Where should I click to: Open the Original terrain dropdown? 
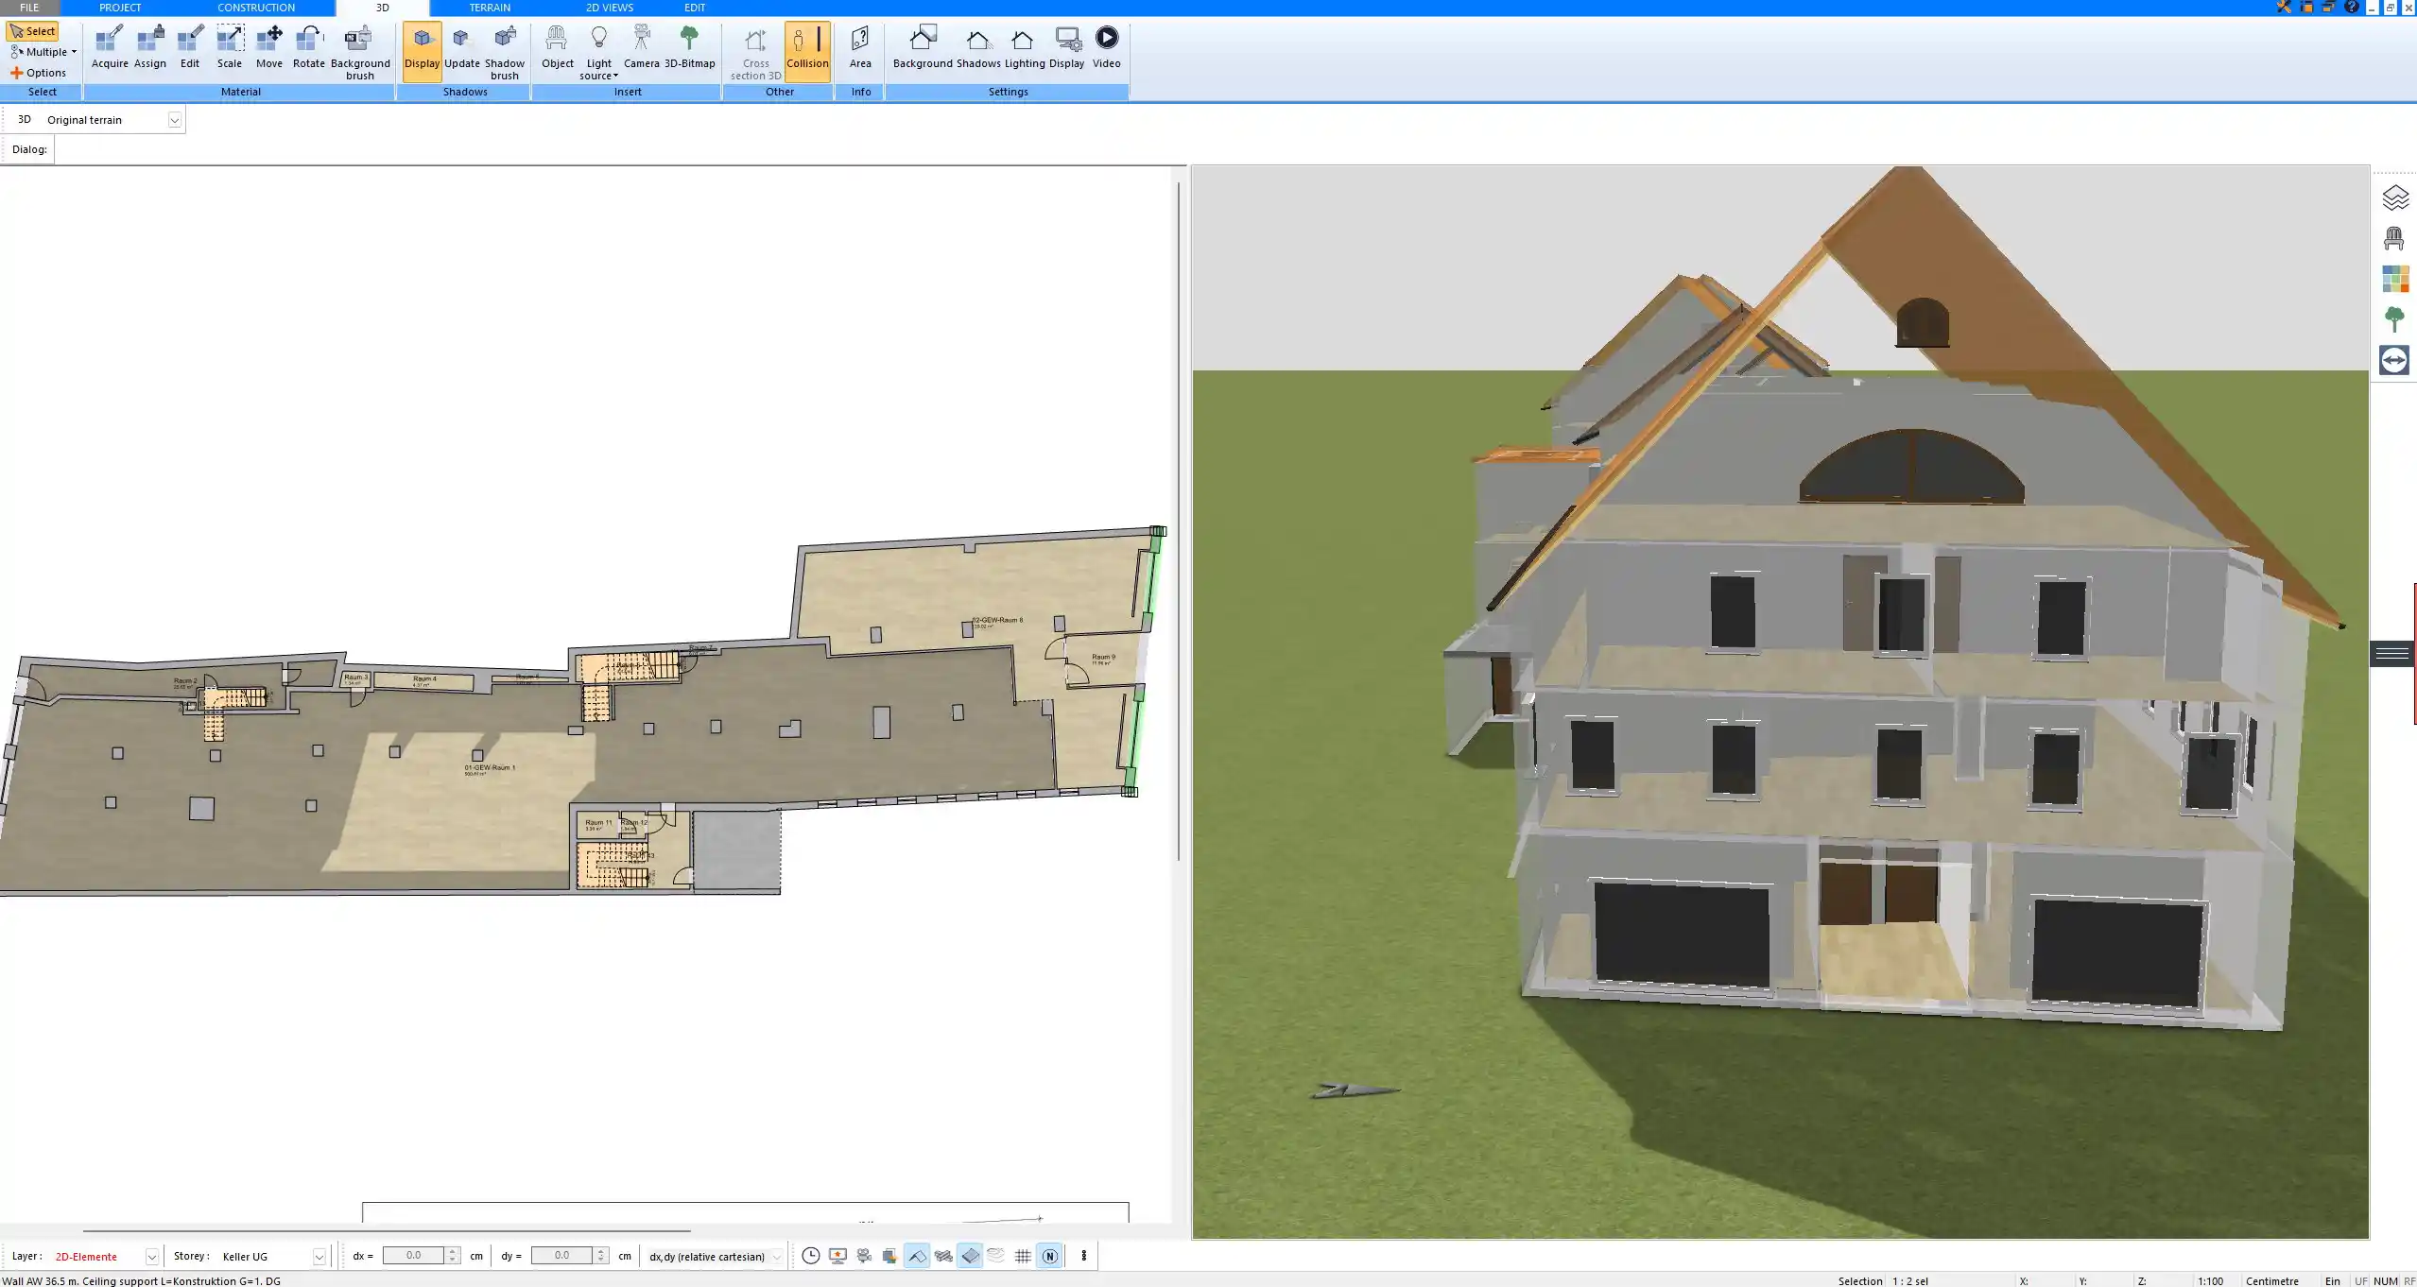[x=176, y=119]
